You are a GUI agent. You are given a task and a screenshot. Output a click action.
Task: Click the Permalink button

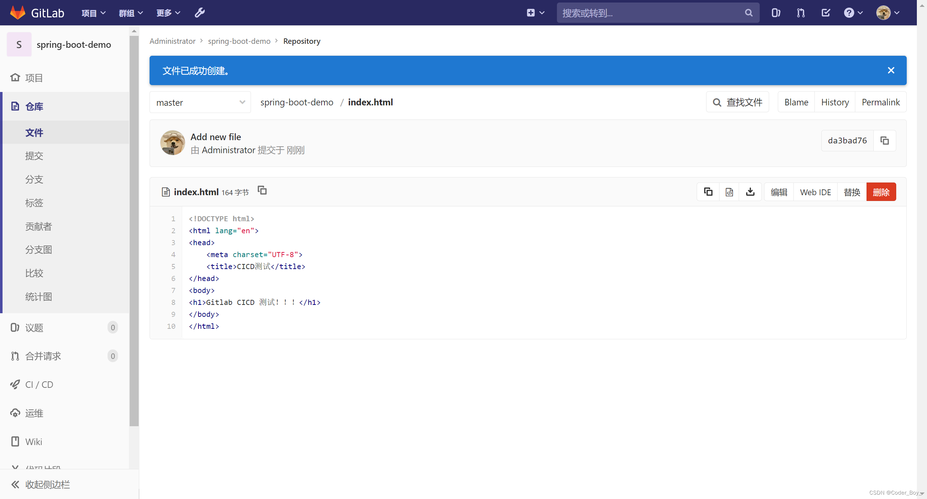881,102
